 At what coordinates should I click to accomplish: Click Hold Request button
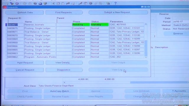tap(24, 63)
